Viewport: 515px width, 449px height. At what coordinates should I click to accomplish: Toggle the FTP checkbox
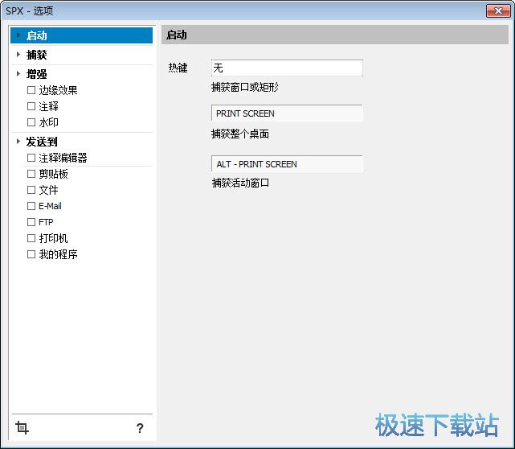[x=31, y=222]
